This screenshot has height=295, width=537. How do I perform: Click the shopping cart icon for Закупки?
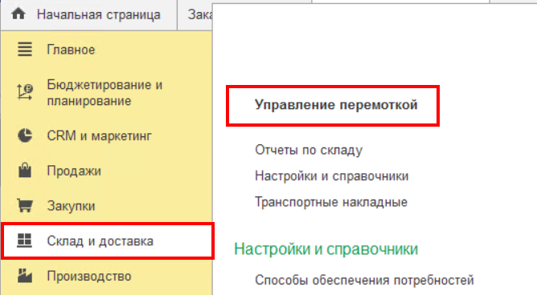[25, 205]
